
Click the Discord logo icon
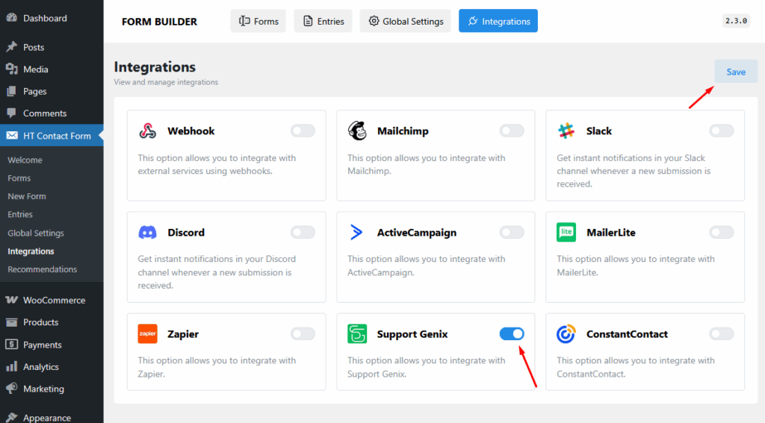148,233
